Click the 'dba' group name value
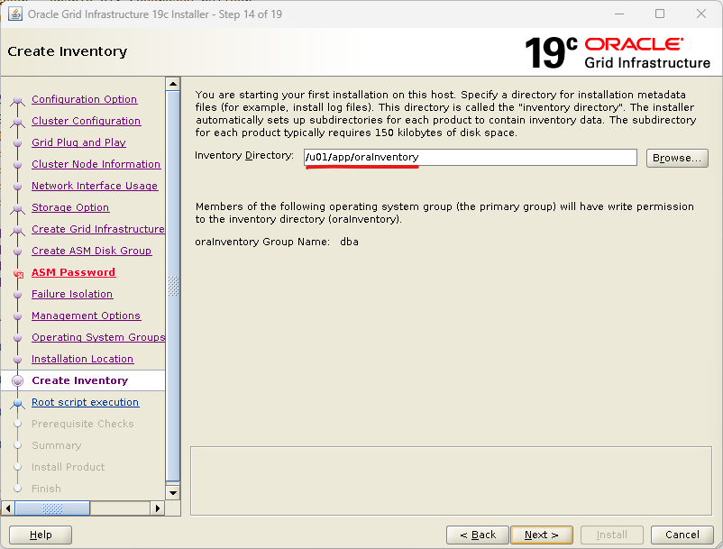The width and height of the screenshot is (723, 549). coord(349,242)
